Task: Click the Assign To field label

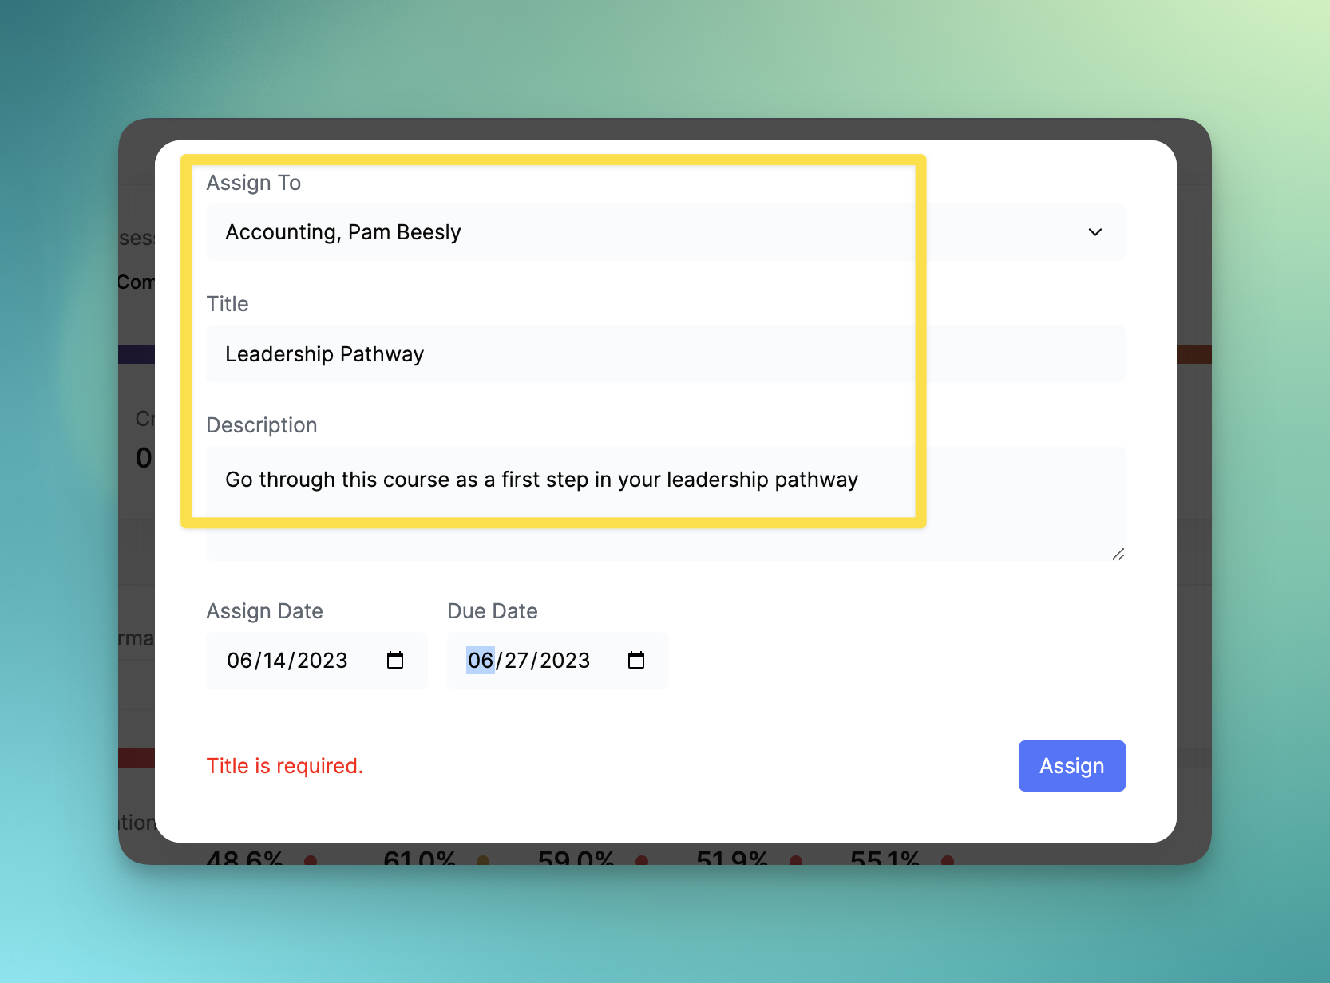Action: [x=254, y=183]
